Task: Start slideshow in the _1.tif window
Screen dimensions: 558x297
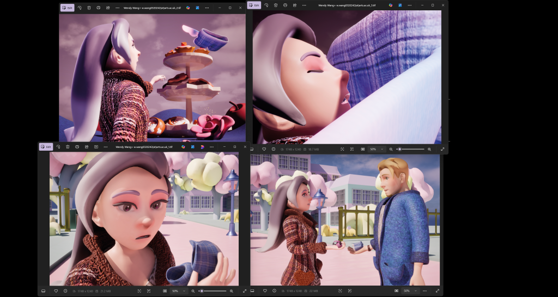Action: (96, 147)
